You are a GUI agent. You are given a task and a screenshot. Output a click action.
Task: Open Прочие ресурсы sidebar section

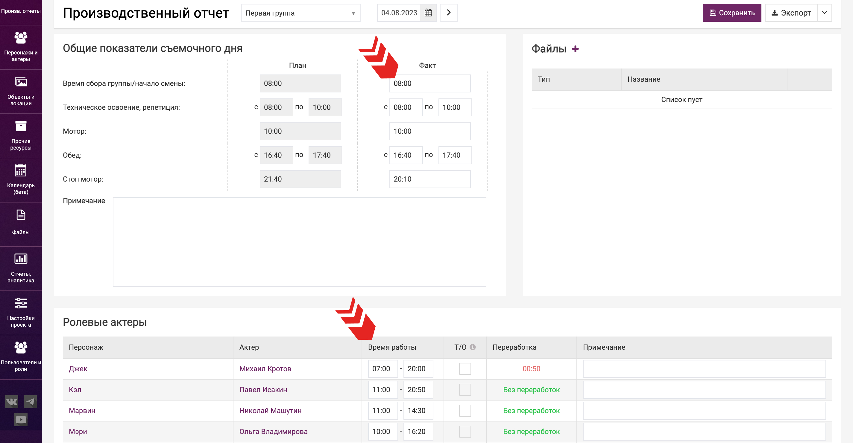tap(21, 136)
